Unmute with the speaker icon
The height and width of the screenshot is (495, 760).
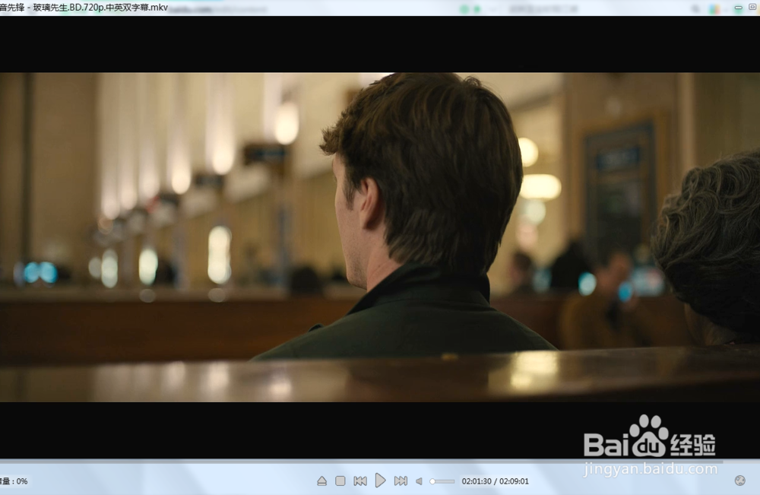pyautogui.click(x=420, y=481)
